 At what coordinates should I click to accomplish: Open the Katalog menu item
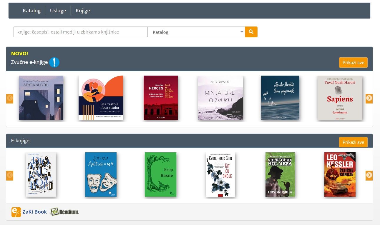click(x=31, y=11)
